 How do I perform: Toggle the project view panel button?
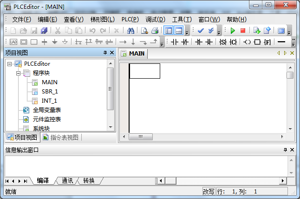[x=169, y=31]
